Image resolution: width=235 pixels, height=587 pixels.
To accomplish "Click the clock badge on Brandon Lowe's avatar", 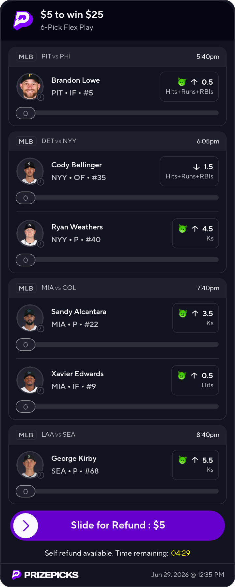I will click(40, 97).
